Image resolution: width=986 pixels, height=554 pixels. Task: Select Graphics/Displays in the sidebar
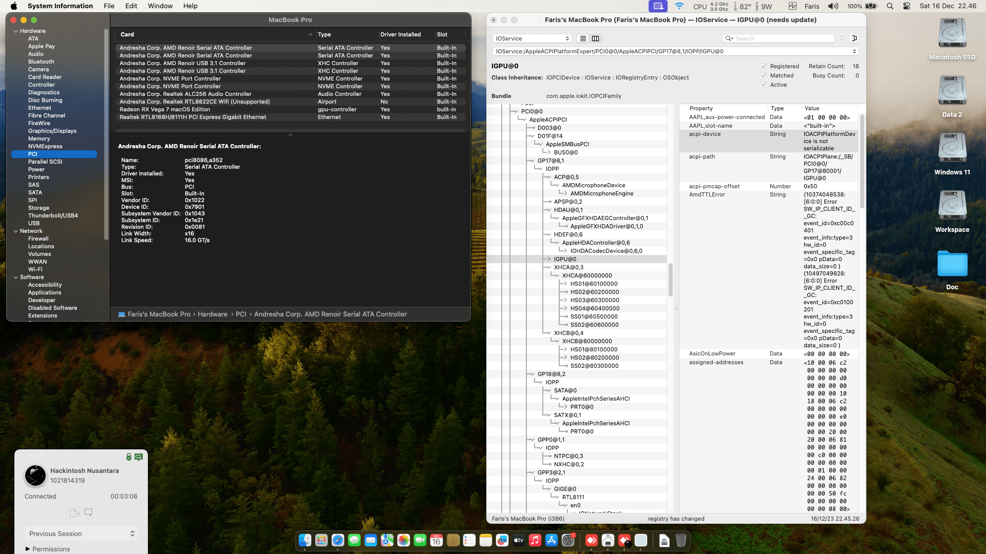[52, 131]
